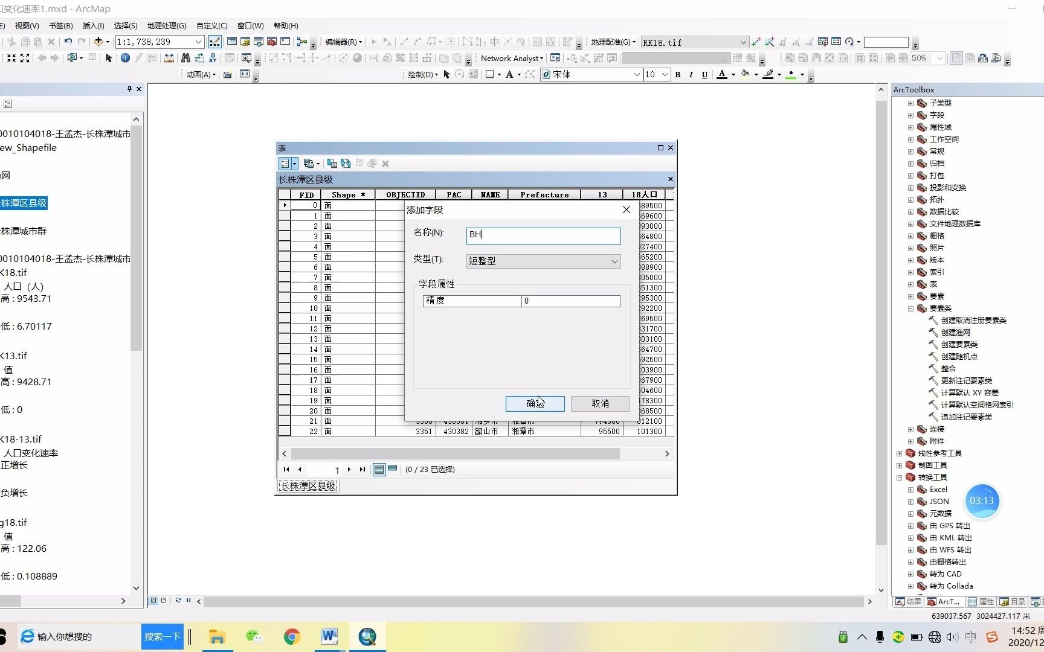Open the Python window icon
Viewport: 1044px width, 652px height.
pyautogui.click(x=285, y=42)
